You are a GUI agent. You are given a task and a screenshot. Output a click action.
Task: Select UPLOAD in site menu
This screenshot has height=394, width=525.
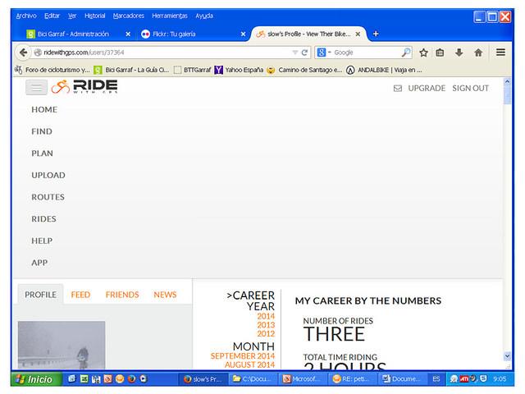coord(48,175)
